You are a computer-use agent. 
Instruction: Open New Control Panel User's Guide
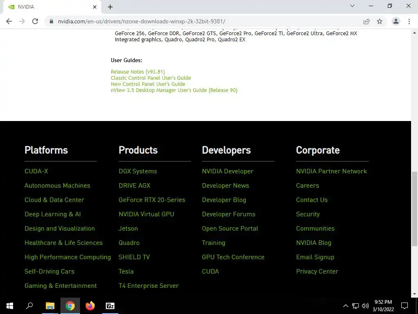pos(148,84)
